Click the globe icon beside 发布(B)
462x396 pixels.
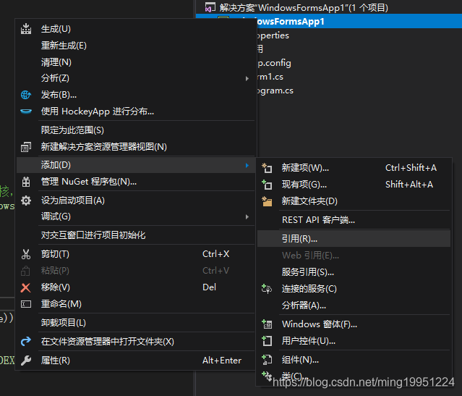26,95
